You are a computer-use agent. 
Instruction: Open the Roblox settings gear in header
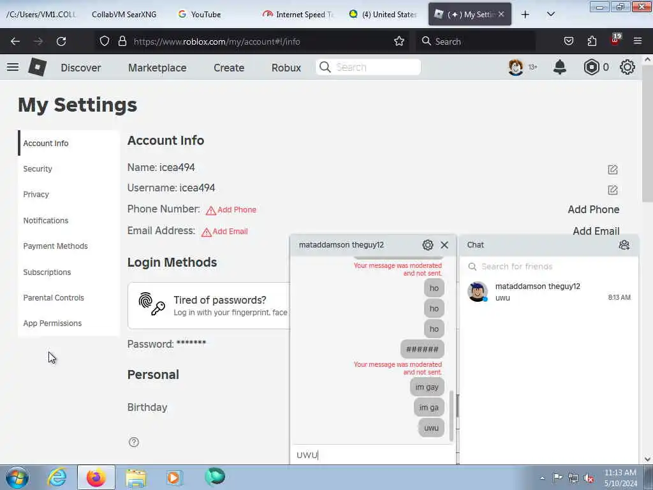(627, 67)
